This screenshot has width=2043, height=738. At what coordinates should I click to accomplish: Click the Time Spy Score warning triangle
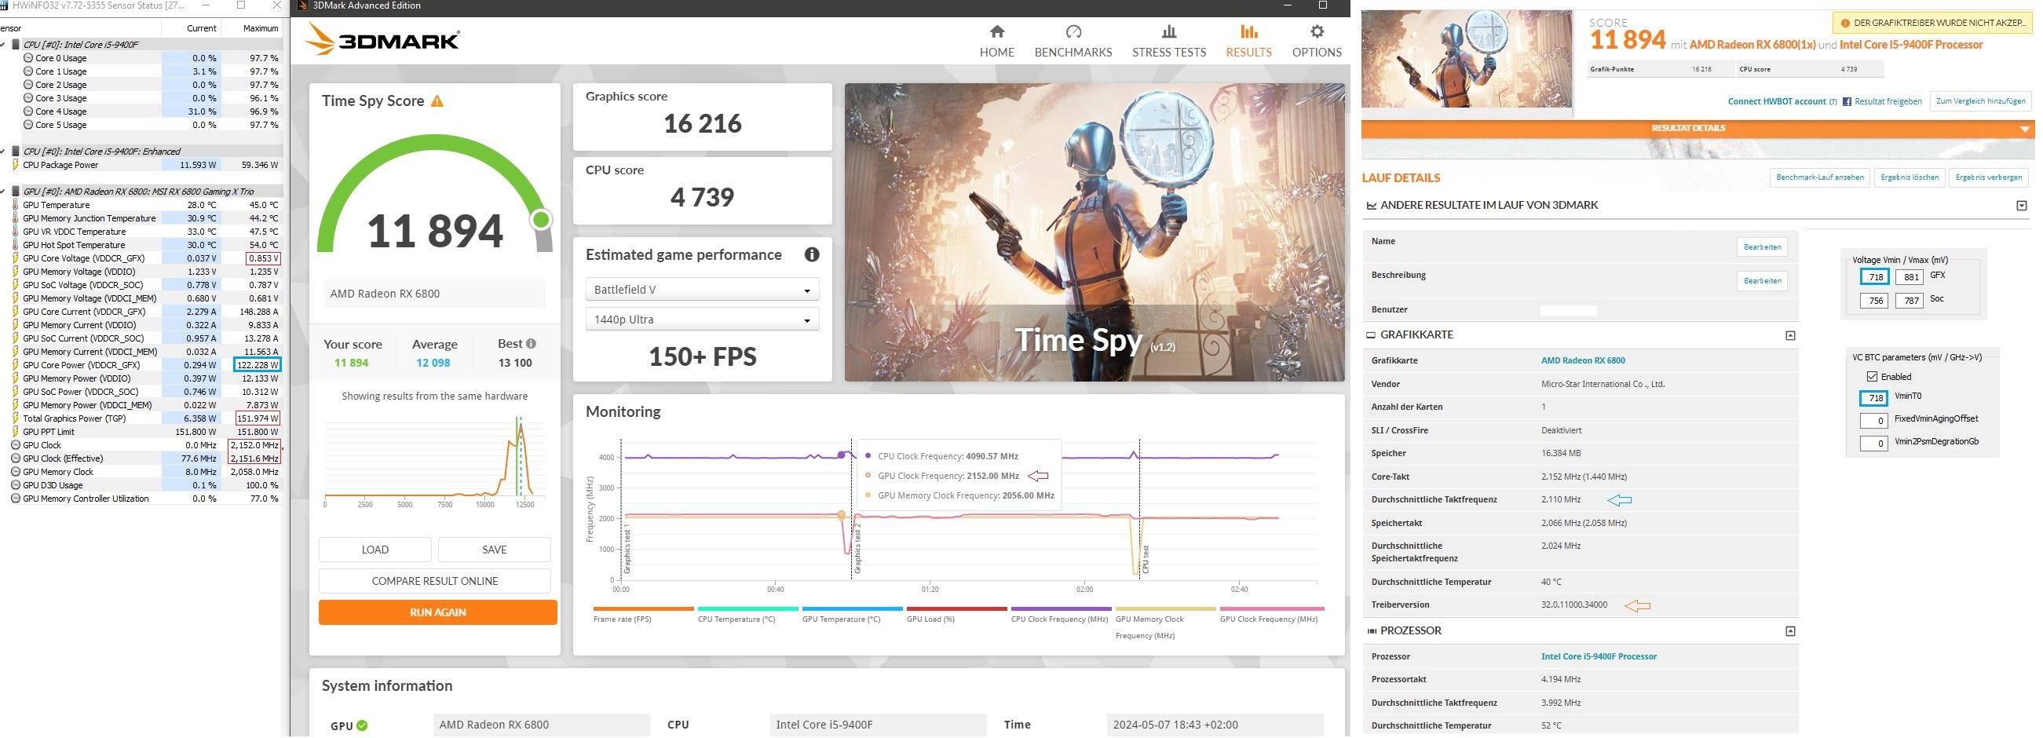pos(437,101)
